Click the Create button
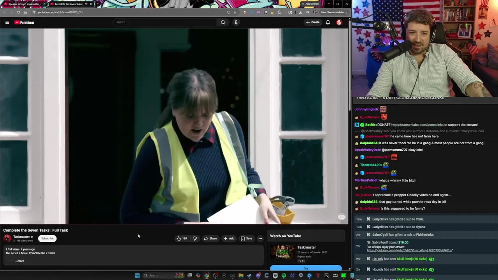The image size is (498, 280). point(313,22)
